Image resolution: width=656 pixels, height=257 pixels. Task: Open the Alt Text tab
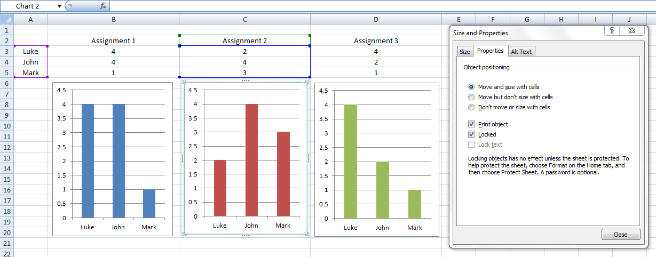[x=521, y=52]
